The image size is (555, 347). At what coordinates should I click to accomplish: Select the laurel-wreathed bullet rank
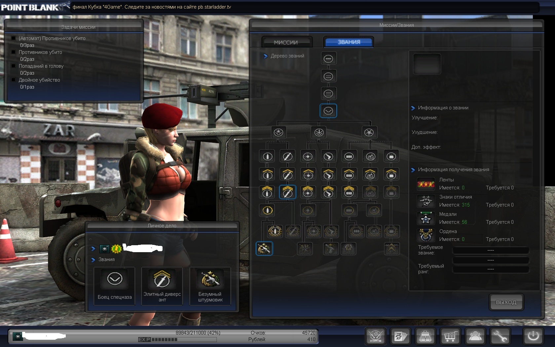click(275, 231)
